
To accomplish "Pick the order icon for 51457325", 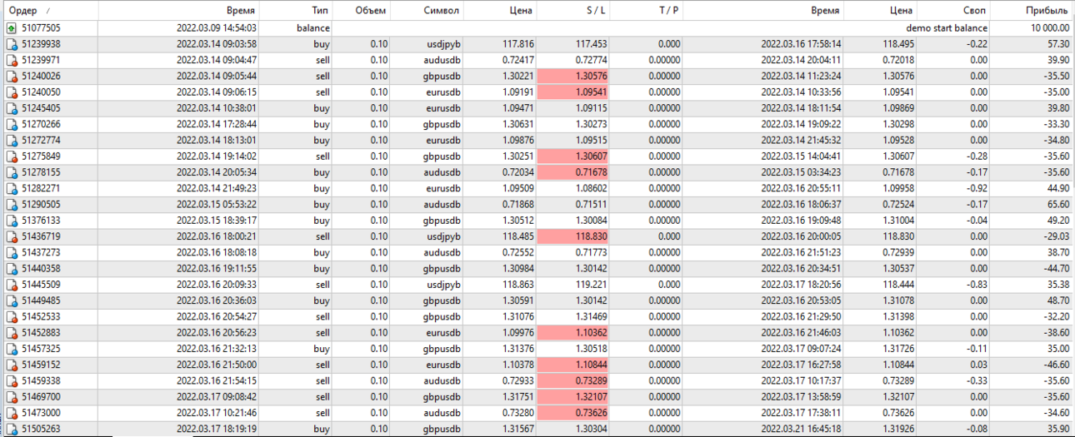I will (x=12, y=349).
